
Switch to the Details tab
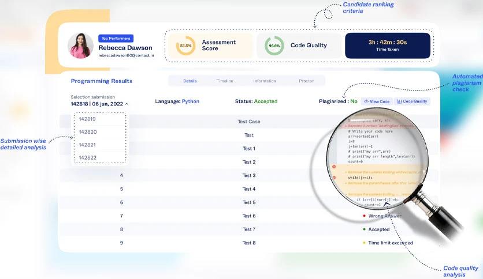190,81
